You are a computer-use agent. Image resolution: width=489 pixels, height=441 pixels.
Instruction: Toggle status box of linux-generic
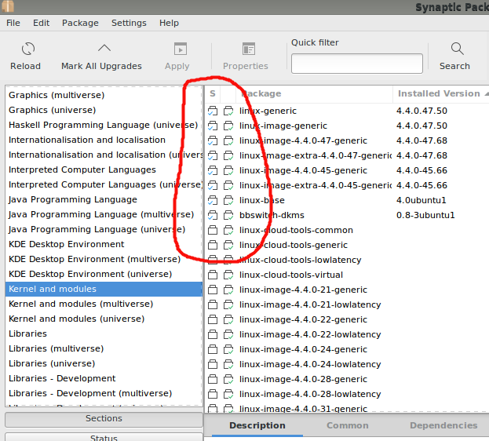click(x=213, y=111)
